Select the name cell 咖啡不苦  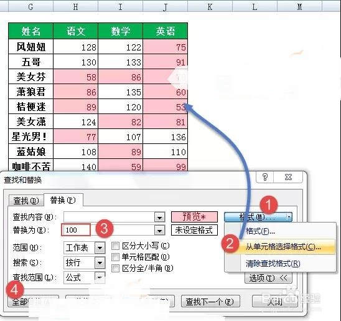tap(30, 165)
